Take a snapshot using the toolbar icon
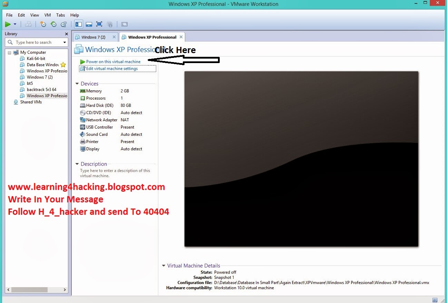 (43, 24)
